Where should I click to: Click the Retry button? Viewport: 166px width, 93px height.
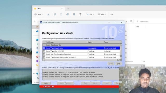click(111, 64)
